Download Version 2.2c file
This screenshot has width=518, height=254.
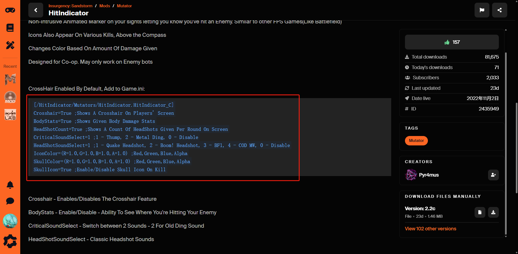(493, 212)
